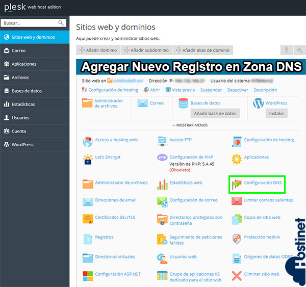Click the top Administrador de archivos folder icon
This screenshot has width=306, height=287.
(x=87, y=103)
